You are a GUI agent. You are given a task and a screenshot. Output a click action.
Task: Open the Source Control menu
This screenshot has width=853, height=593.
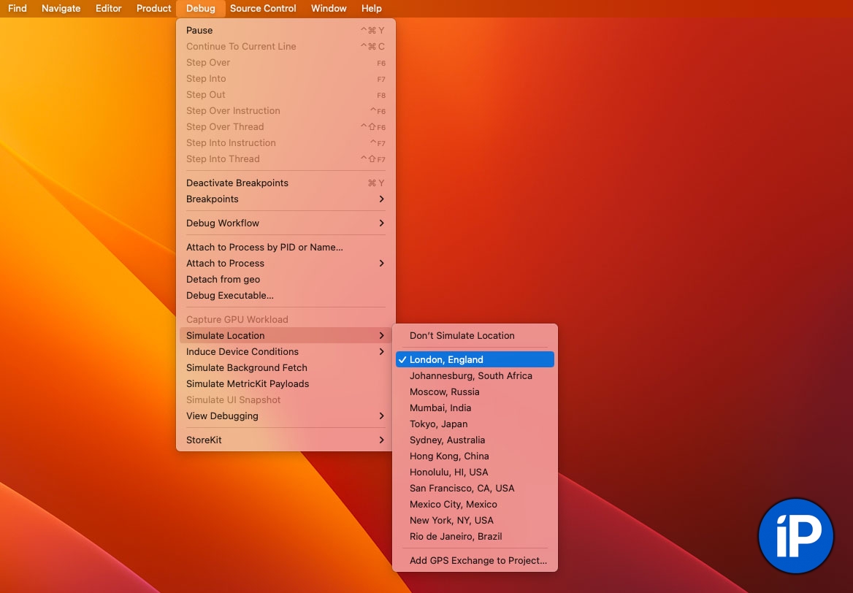coord(263,9)
